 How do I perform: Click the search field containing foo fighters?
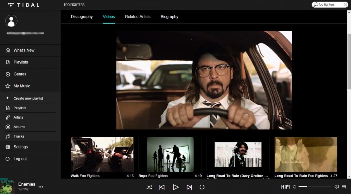coord(330,5)
